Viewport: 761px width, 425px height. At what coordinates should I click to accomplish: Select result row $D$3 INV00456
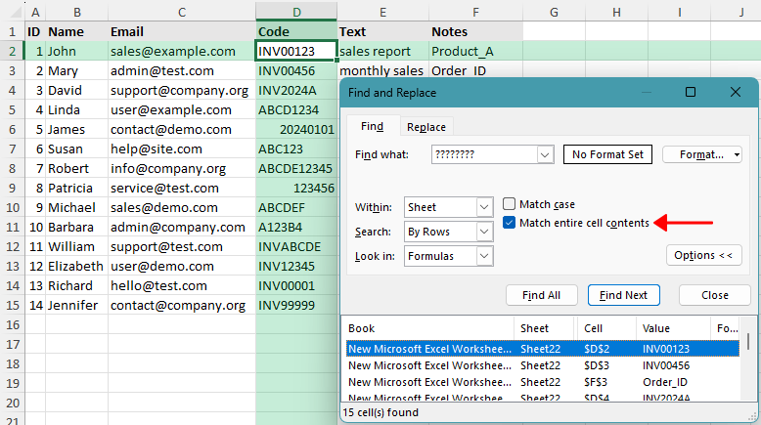point(543,365)
